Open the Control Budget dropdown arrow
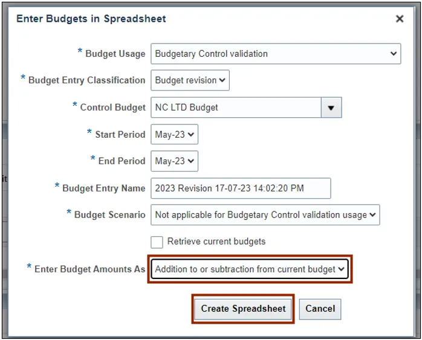422x340 pixels. (x=331, y=107)
